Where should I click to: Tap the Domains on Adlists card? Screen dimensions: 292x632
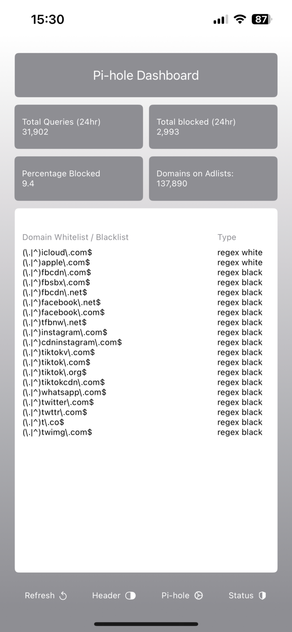[x=213, y=179]
